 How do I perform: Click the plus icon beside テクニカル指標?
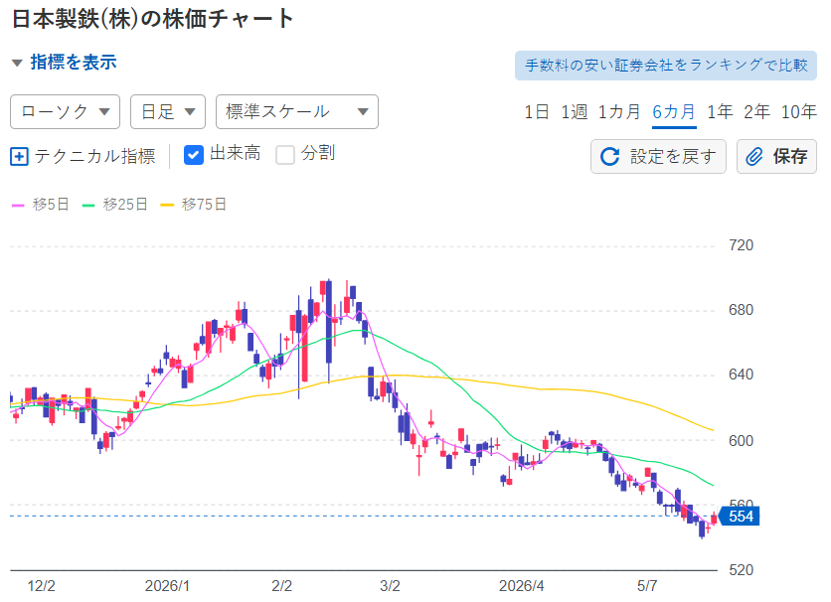coord(19,157)
